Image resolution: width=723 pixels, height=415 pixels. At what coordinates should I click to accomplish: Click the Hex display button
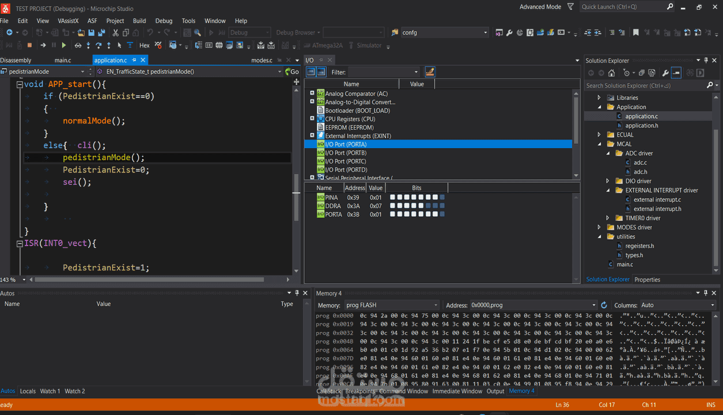click(x=144, y=46)
